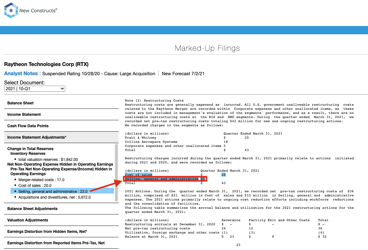
Task: Expand the Valuation Adjustments section
Action: click(x=61, y=220)
